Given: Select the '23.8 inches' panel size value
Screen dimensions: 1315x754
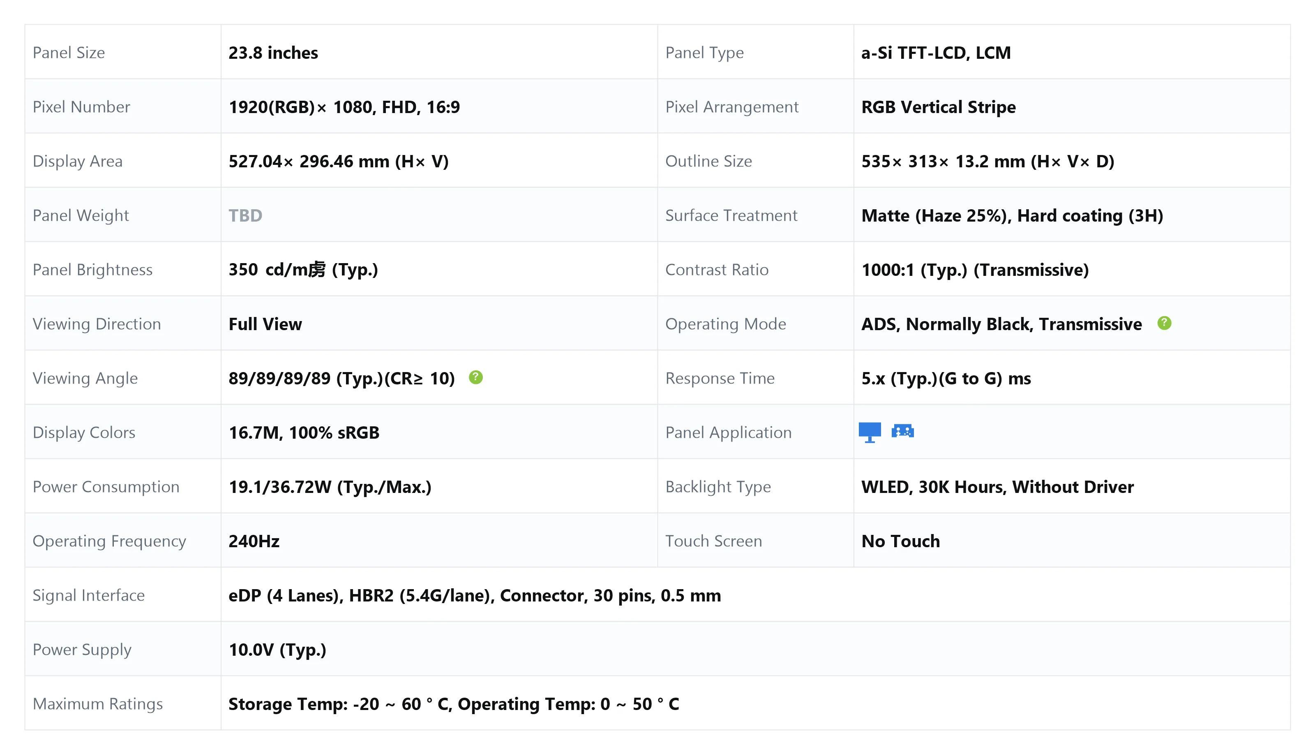Looking at the screenshot, I should click(273, 53).
